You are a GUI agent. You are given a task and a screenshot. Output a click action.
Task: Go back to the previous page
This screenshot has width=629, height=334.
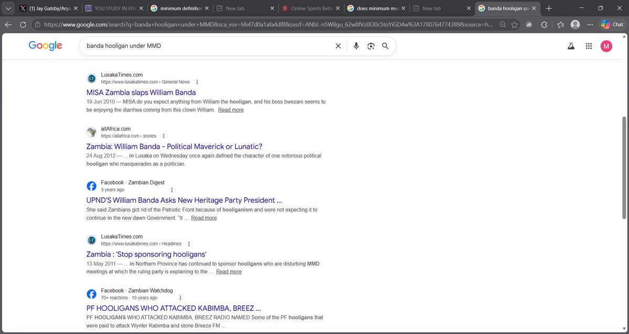point(8,25)
